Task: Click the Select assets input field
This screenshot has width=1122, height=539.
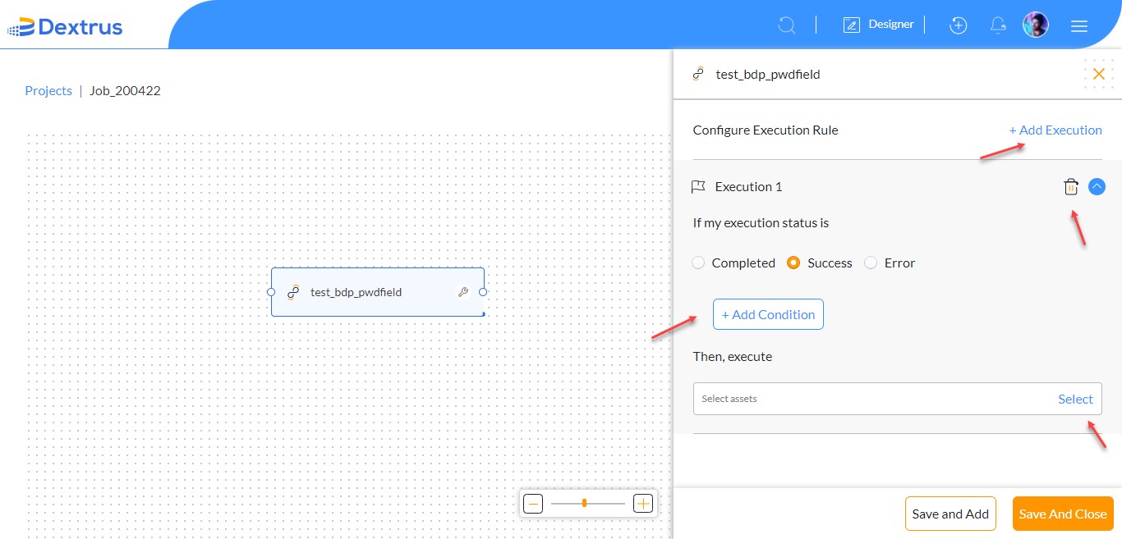Action: (x=897, y=399)
